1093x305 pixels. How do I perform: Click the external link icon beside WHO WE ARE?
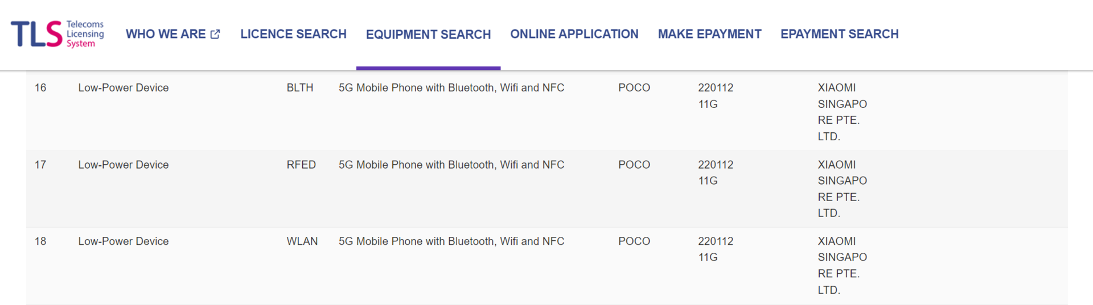click(x=215, y=34)
